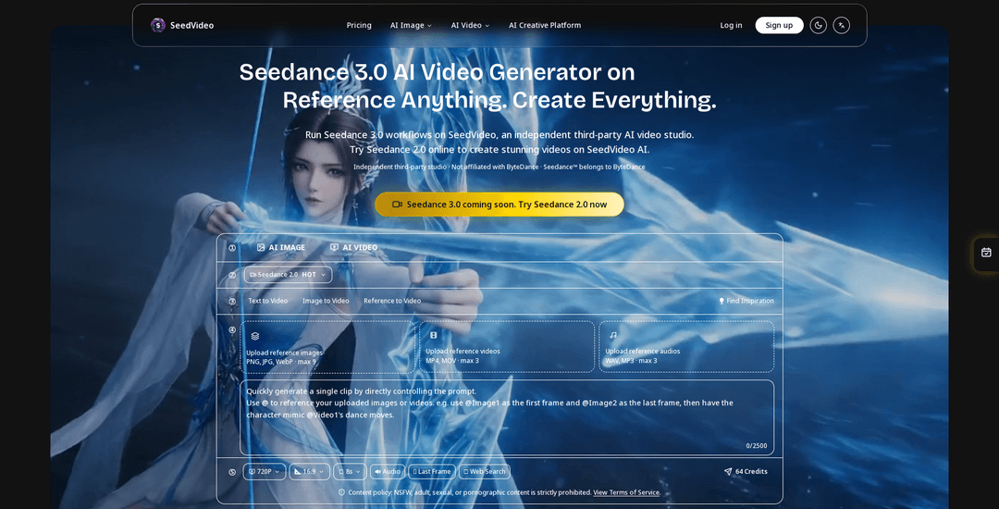Click the layers icon in the reference images box
This screenshot has height=509, width=999.
255,336
